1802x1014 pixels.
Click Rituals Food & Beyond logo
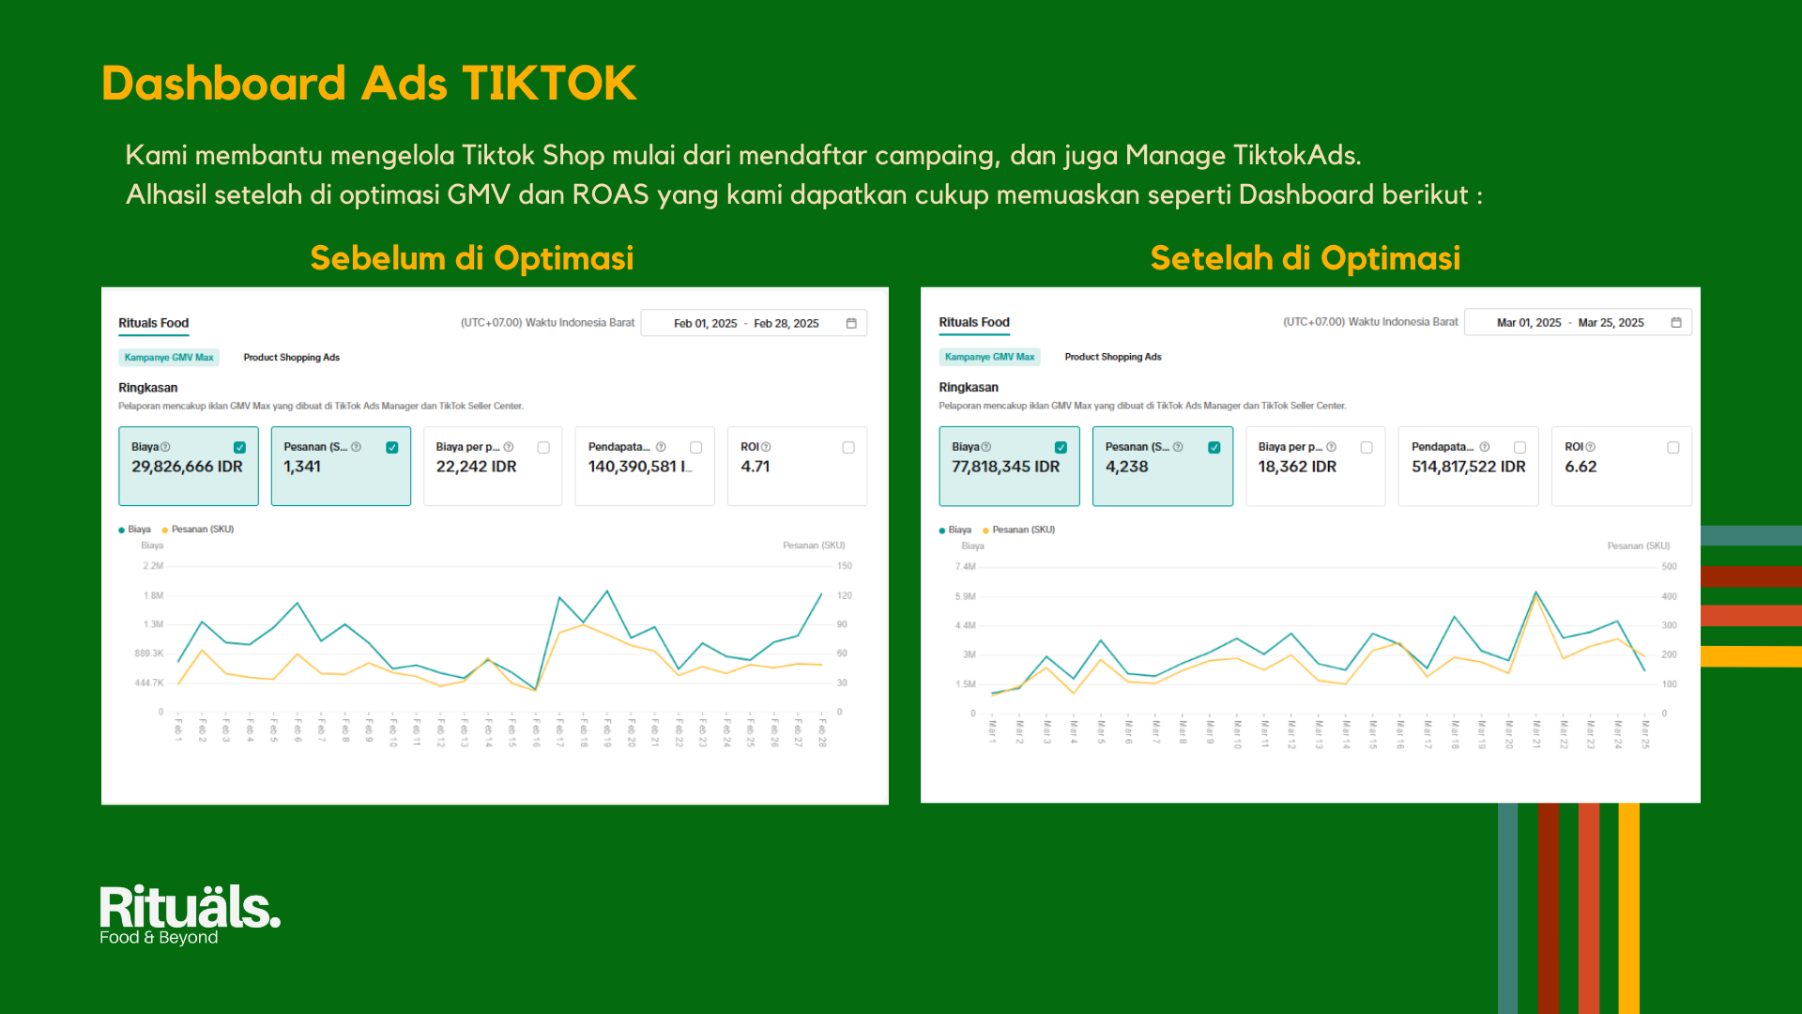tap(189, 914)
